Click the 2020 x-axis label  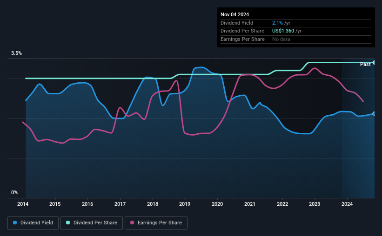(x=217, y=204)
